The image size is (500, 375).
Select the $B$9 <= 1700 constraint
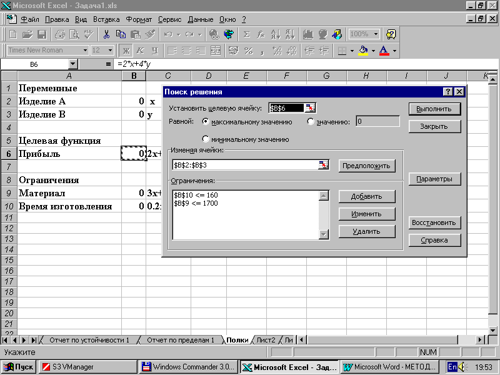coord(196,204)
